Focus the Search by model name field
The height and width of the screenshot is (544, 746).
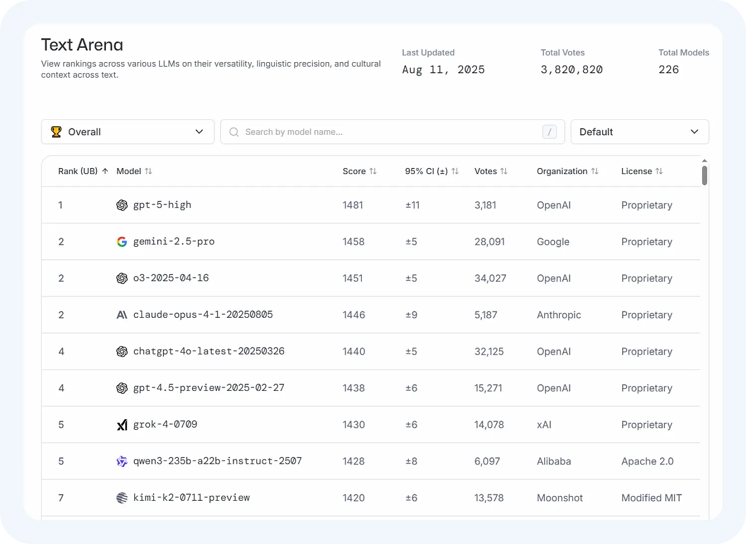pyautogui.click(x=388, y=132)
